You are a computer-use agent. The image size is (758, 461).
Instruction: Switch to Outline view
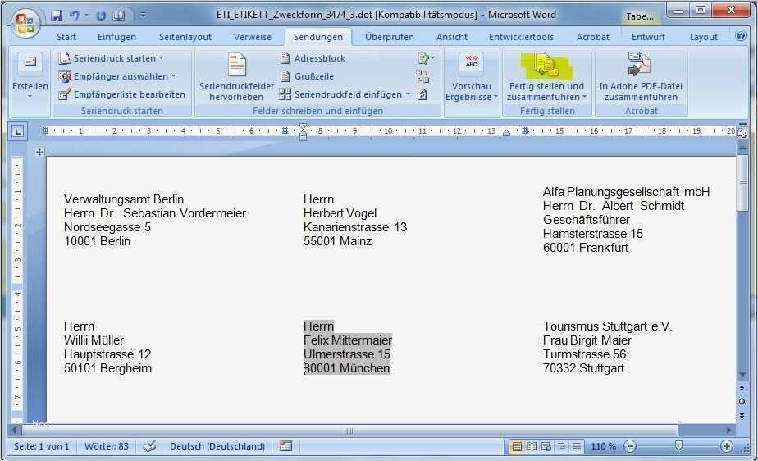[x=561, y=446]
